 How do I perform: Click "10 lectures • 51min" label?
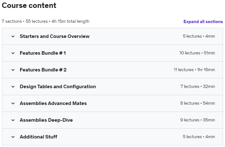pyautogui.click(x=197, y=53)
